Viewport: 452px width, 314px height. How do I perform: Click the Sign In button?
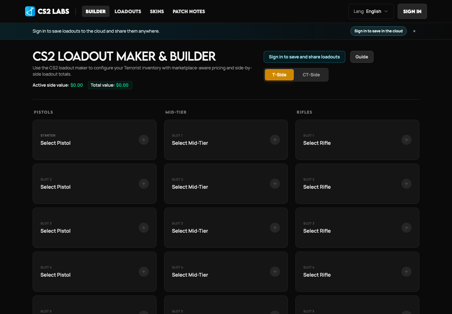point(412,11)
